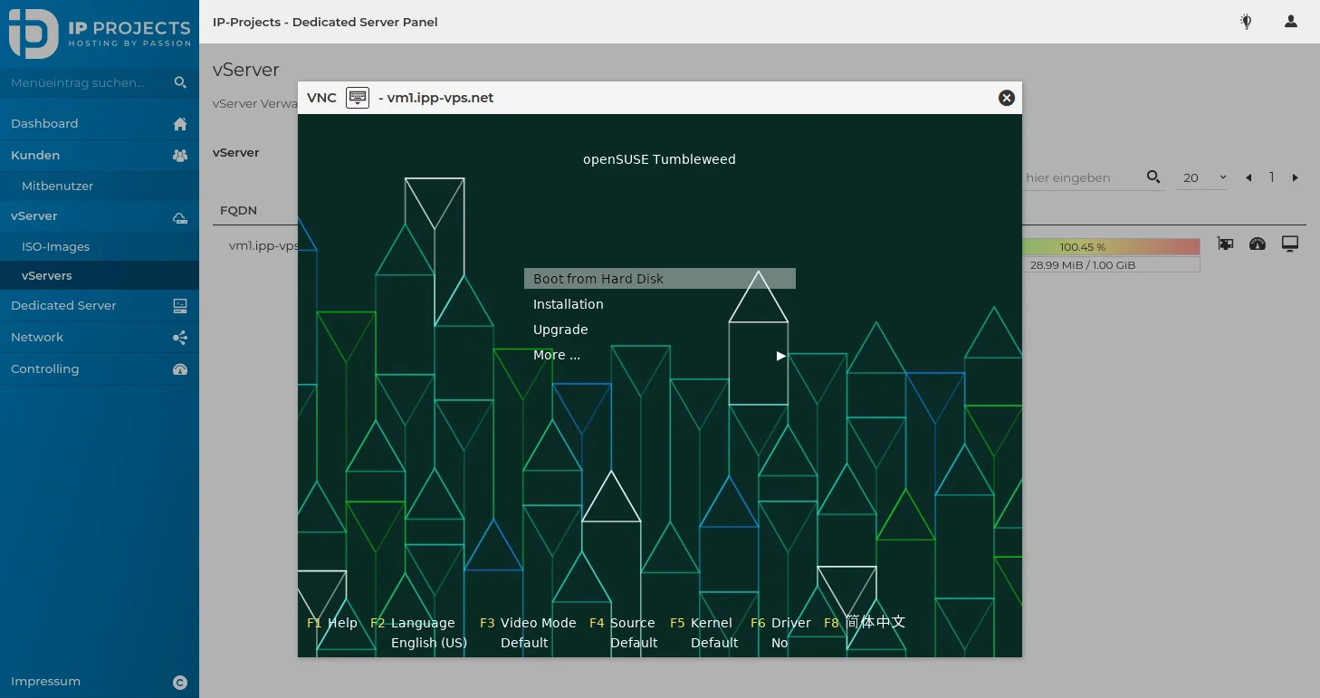Image resolution: width=1320 pixels, height=698 pixels.
Task: Open the user account icon top right
Action: click(x=1289, y=22)
